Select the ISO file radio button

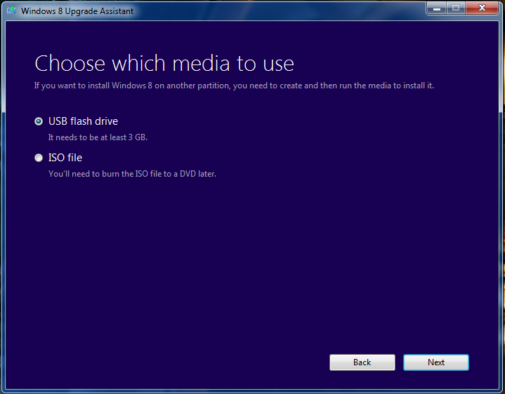[x=39, y=158]
